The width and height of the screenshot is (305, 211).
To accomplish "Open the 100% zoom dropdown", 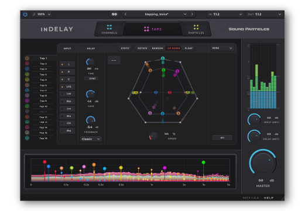I will tap(42, 14).
